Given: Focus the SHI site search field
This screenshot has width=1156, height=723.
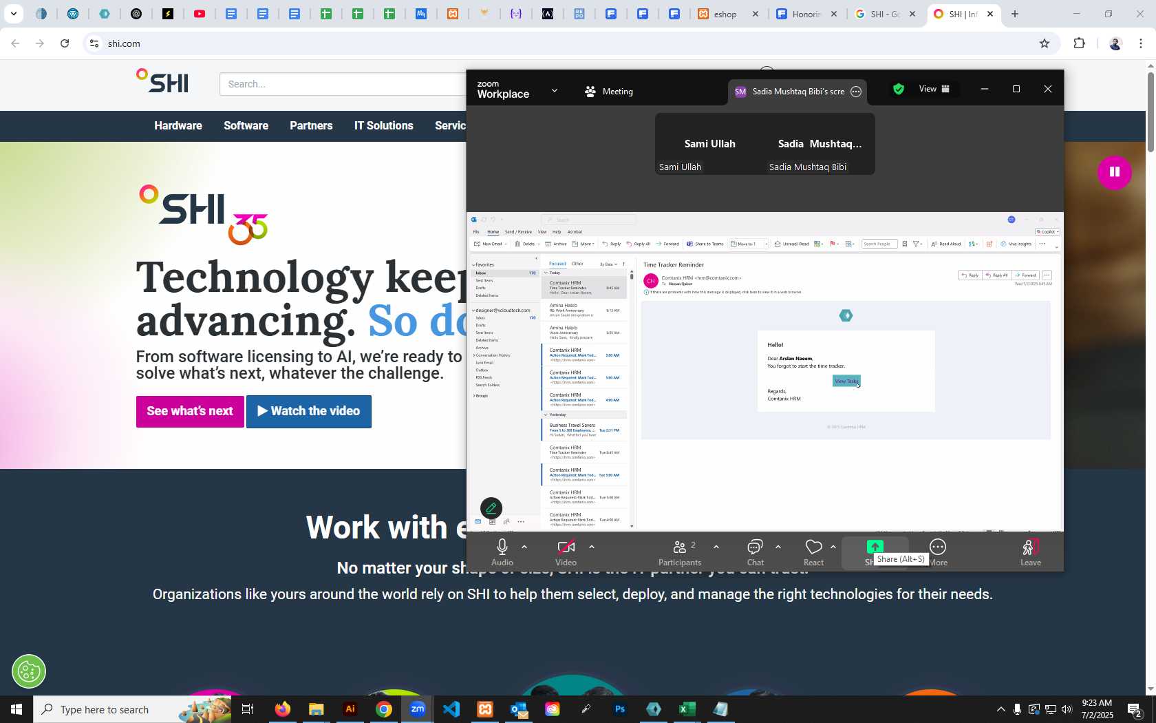Looking at the screenshot, I should click(343, 84).
